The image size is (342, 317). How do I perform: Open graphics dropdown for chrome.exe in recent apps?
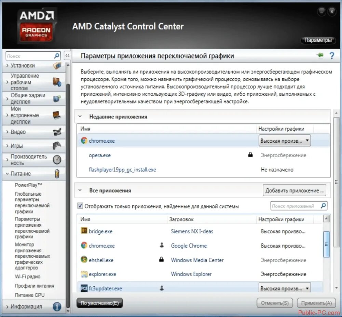[x=285, y=141]
